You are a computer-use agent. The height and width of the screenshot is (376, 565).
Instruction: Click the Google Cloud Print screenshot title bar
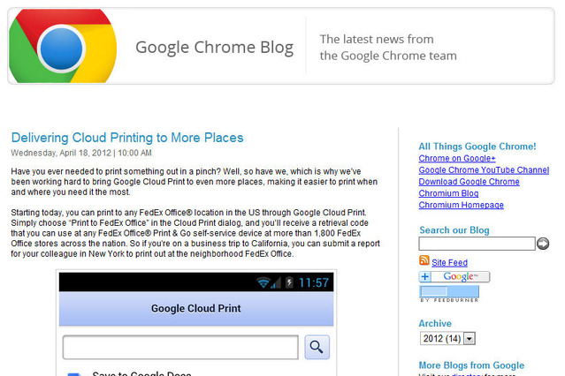pyautogui.click(x=196, y=308)
